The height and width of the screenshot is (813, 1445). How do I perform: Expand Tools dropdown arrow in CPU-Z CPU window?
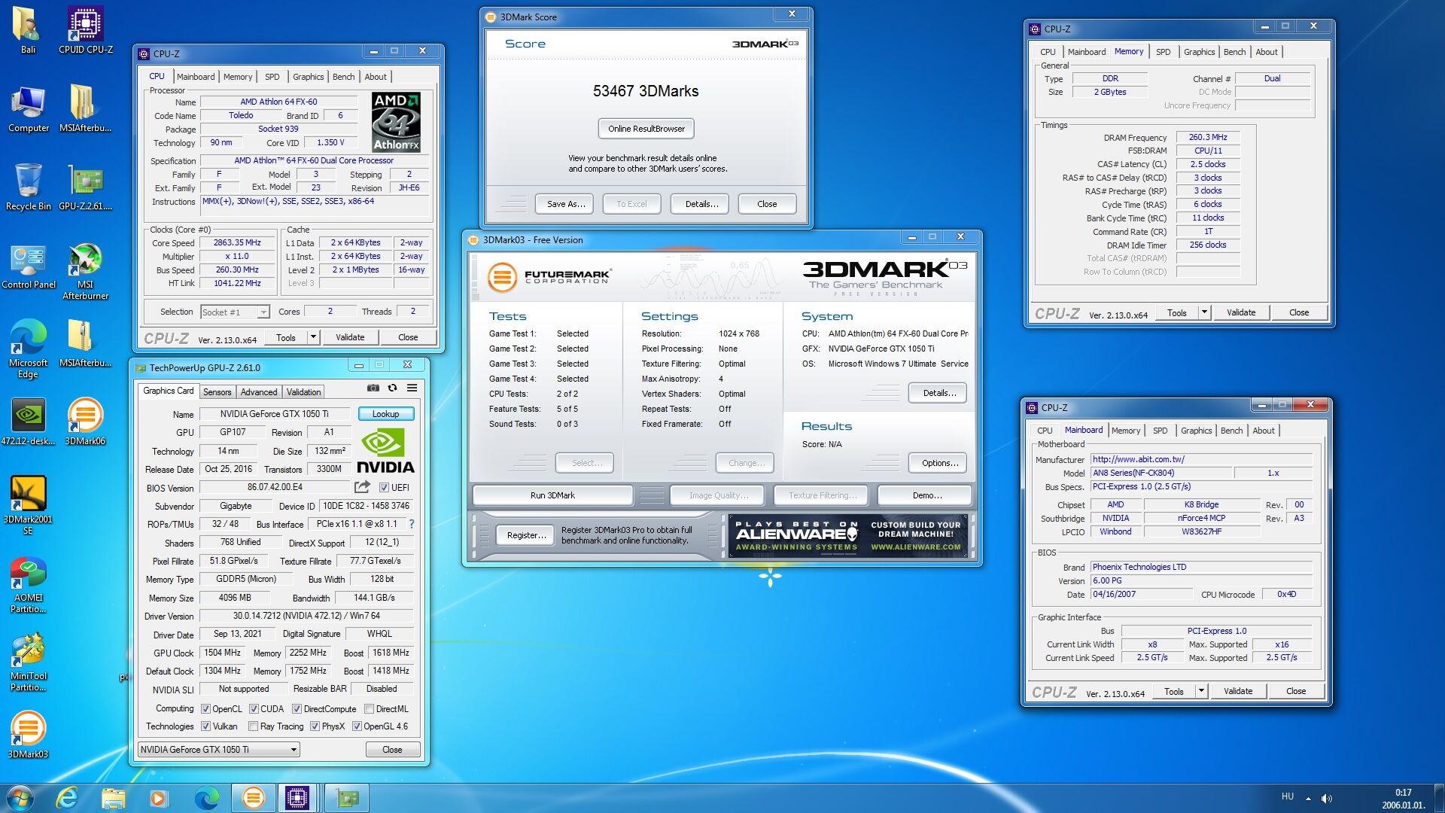click(313, 336)
